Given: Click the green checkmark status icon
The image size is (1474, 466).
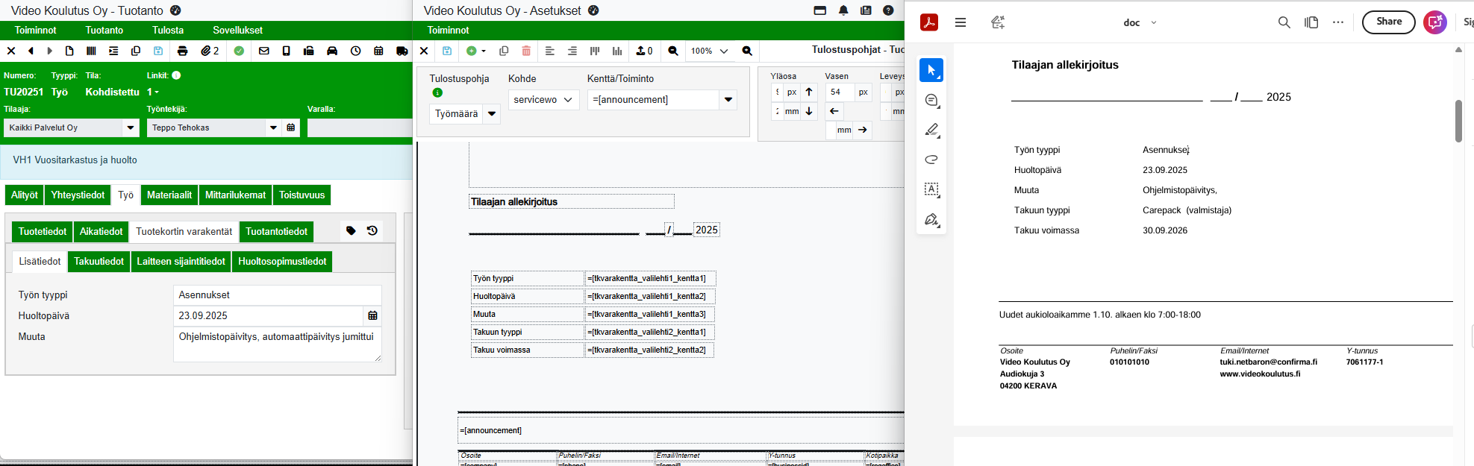Looking at the screenshot, I should pyautogui.click(x=239, y=51).
